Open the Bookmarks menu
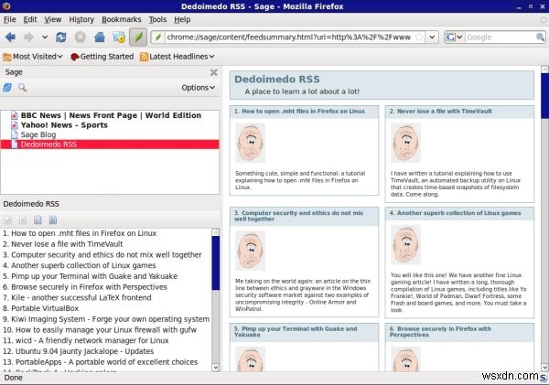 (121, 19)
